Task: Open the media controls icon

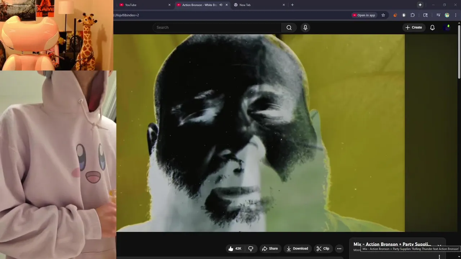Action: coord(438,15)
